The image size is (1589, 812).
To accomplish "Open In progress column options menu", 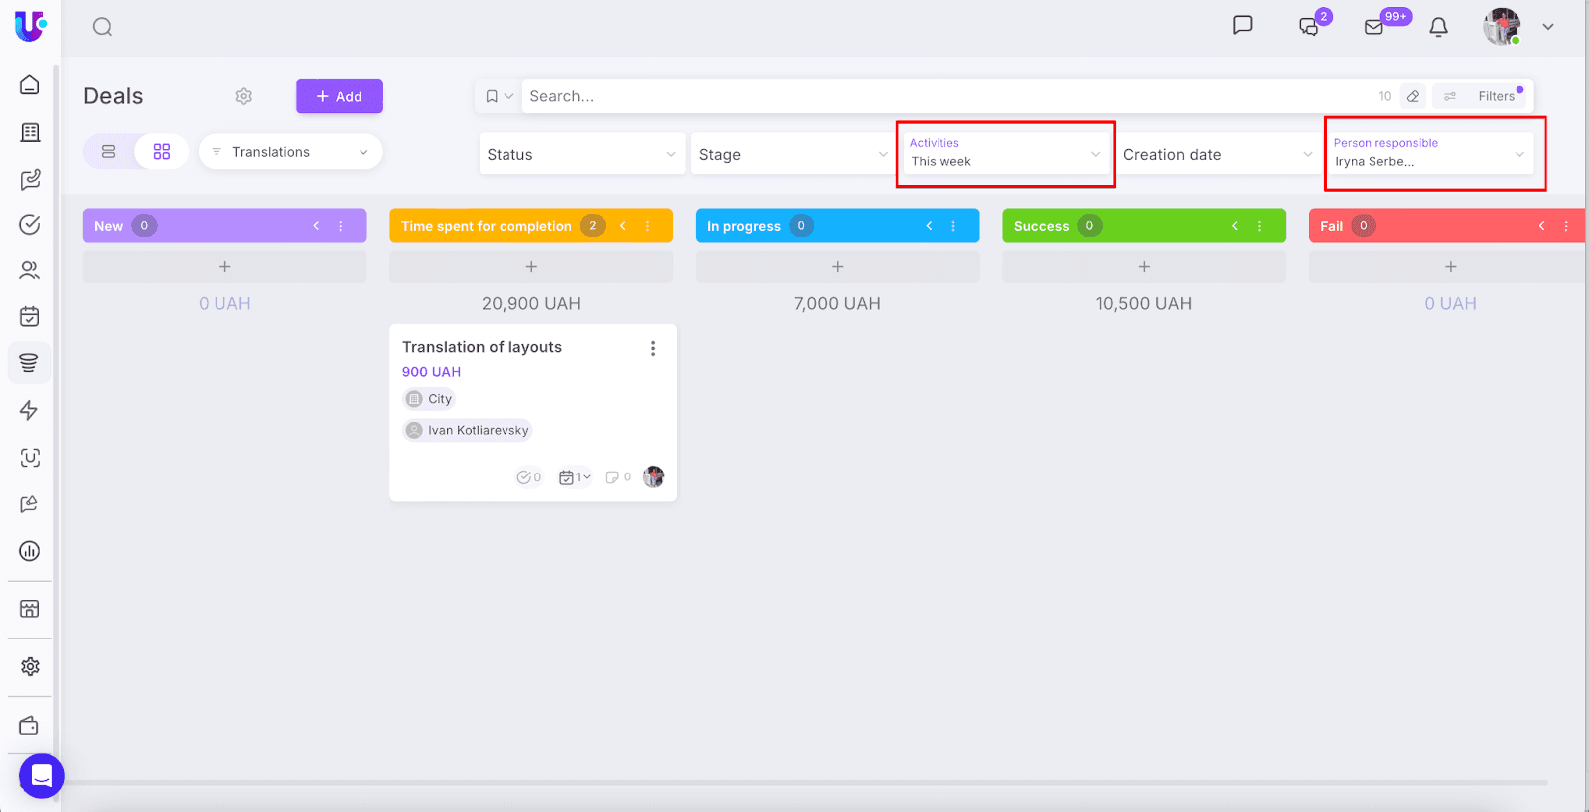I will (x=953, y=226).
